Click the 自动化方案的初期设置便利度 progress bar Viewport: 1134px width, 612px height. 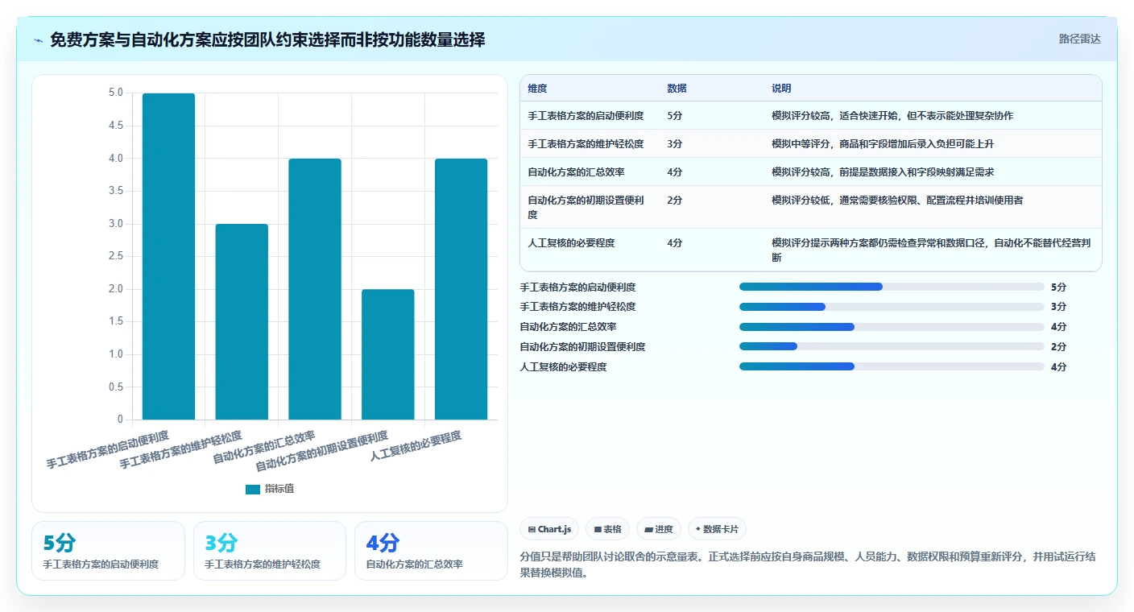click(892, 346)
